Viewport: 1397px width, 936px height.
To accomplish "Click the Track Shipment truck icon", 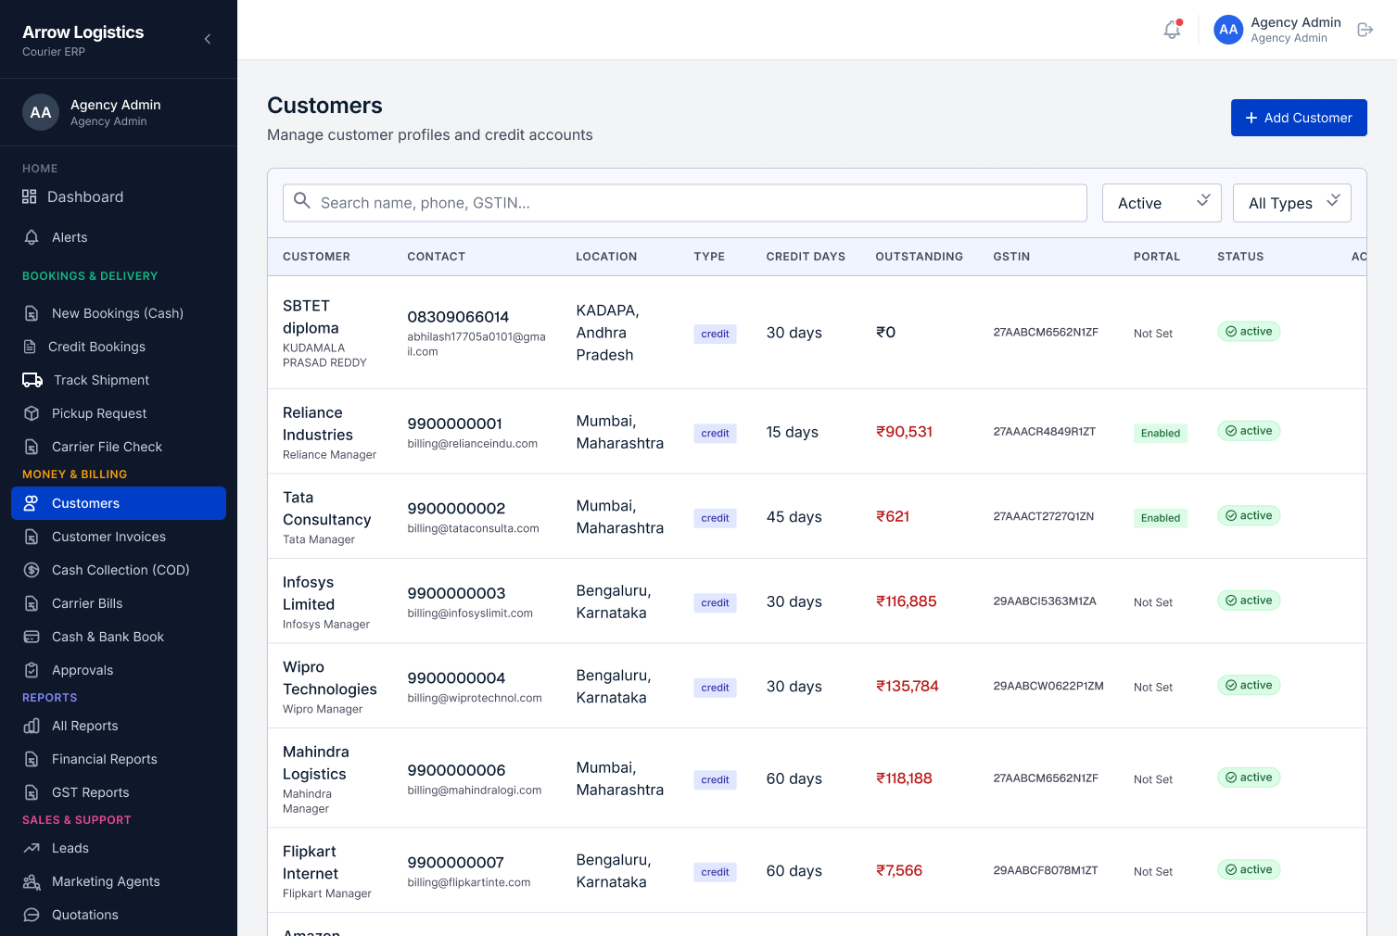I will click(x=32, y=380).
